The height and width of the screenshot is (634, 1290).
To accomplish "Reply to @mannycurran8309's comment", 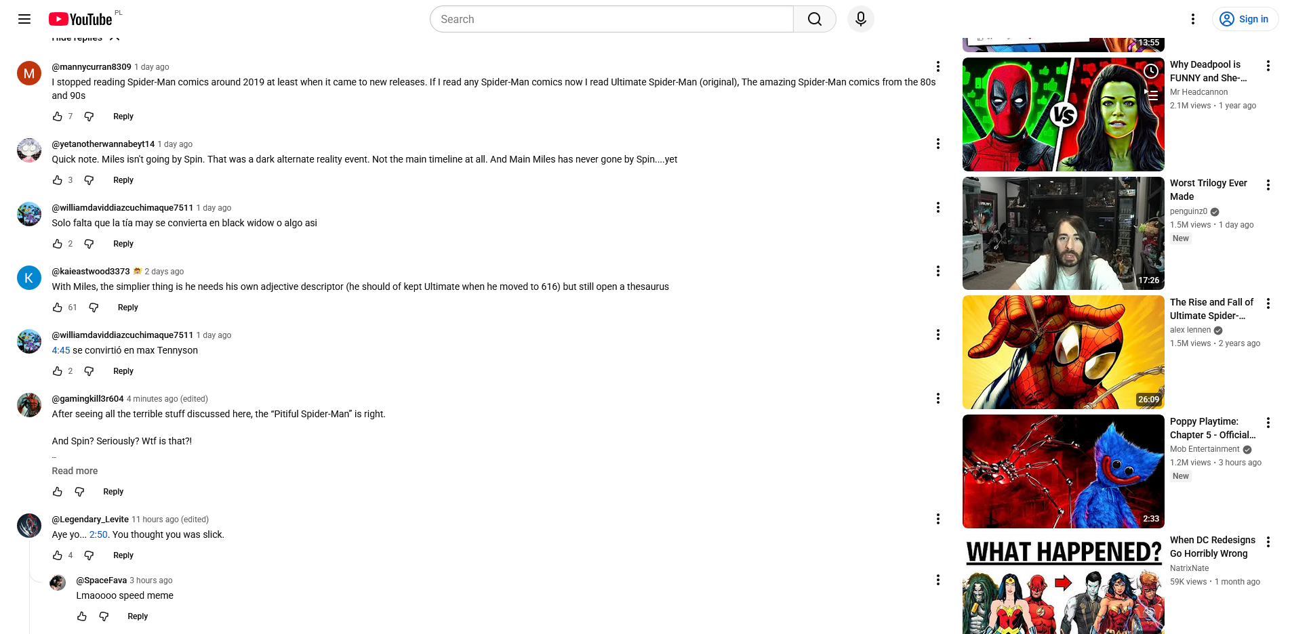I will (x=123, y=117).
